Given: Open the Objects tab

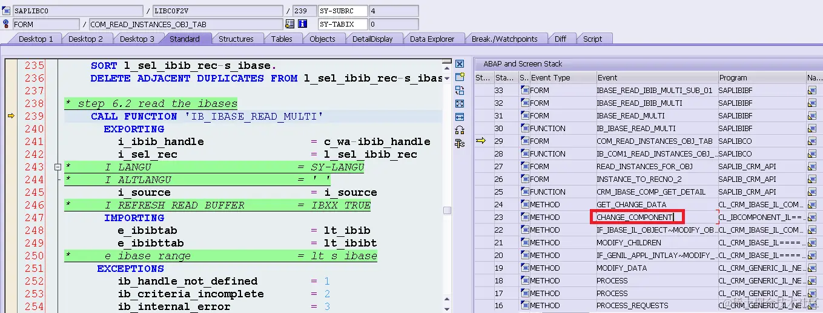Looking at the screenshot, I should (322, 39).
